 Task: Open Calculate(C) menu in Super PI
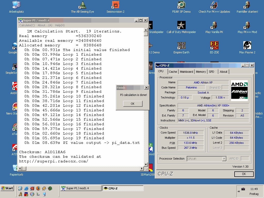tap(27, 25)
